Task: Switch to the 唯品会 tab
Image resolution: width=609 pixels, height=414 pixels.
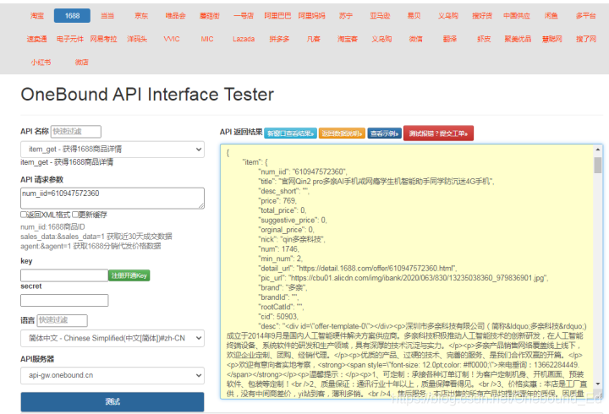Action: (176, 15)
